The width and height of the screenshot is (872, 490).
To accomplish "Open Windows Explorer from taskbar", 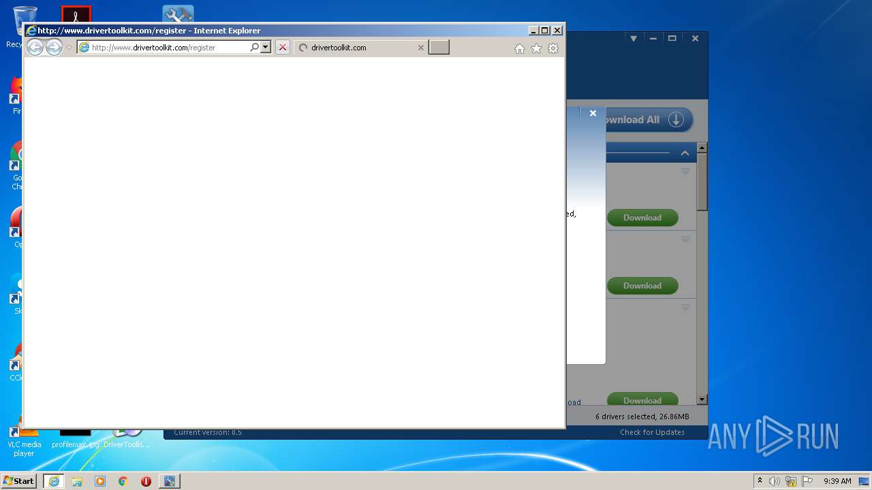I will [x=77, y=481].
